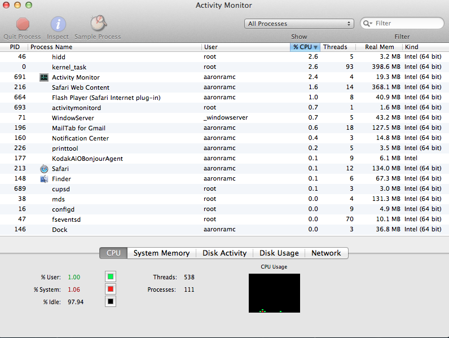This screenshot has height=338, width=449.
Task: Switch to the Disk Usage tab
Action: click(x=279, y=253)
